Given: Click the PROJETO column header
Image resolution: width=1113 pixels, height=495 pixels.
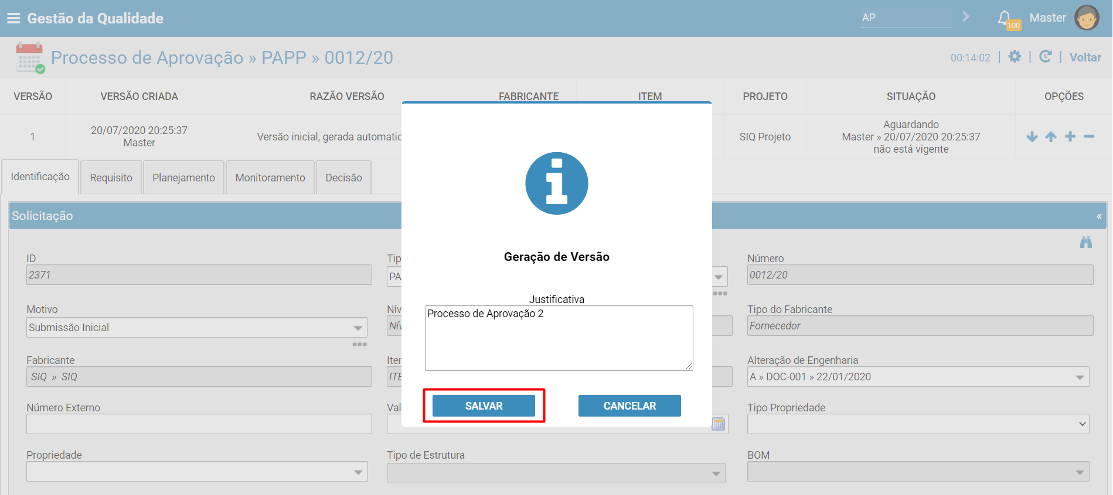Looking at the screenshot, I should pos(765,97).
